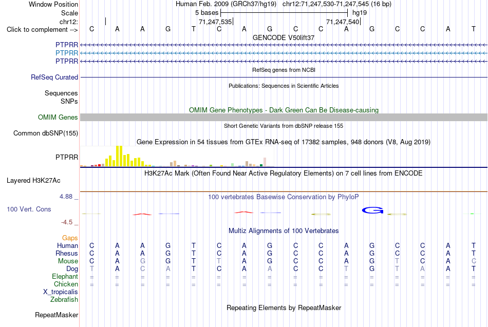Viewport: 488px width, 327px height.
Task: Click the -4.5 conservation lower limit
Action: 67,222
